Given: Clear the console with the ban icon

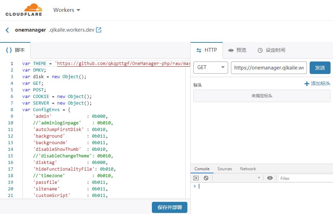Looking at the screenshot, I should [x=206, y=178].
